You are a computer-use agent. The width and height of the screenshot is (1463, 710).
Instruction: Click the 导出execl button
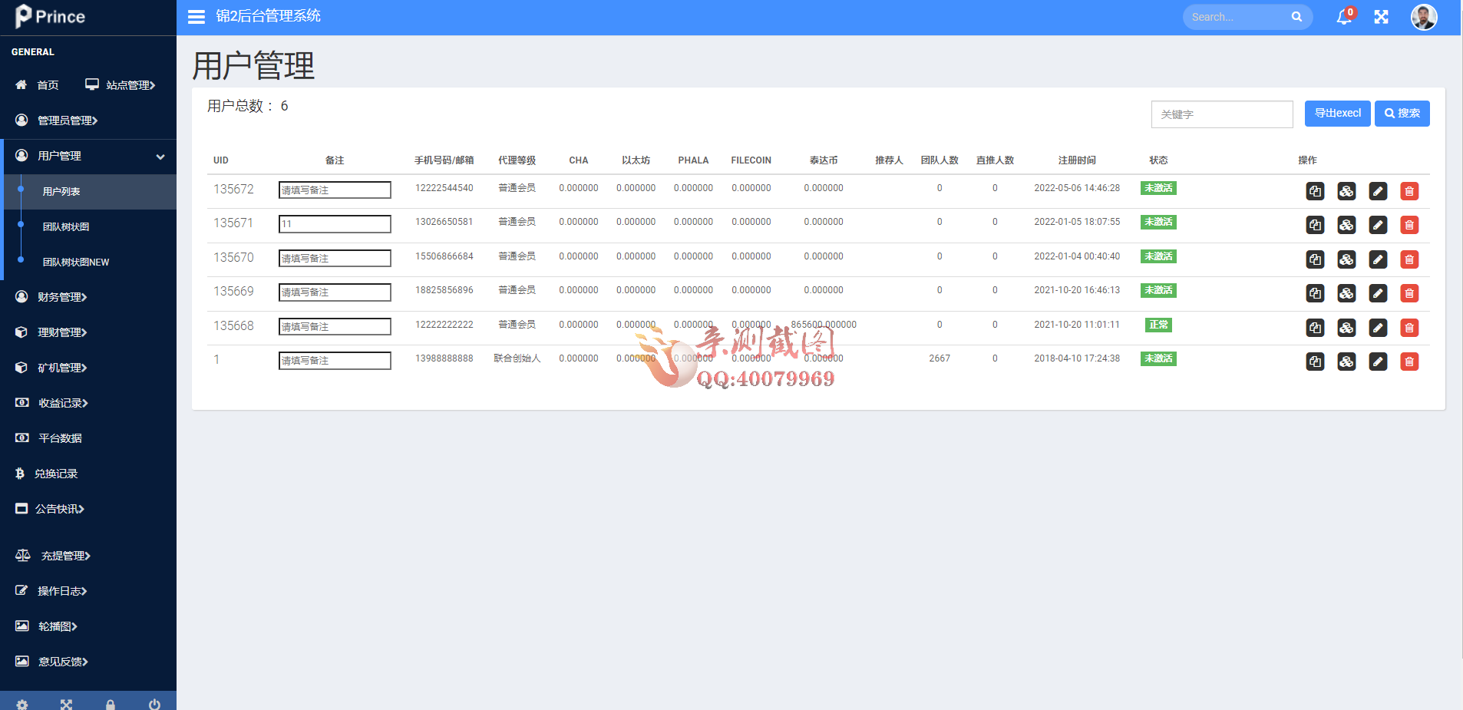[1337, 114]
